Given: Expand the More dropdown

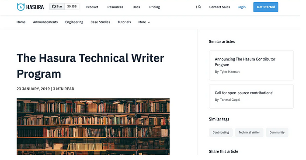Looking at the screenshot, I should 144,22.
